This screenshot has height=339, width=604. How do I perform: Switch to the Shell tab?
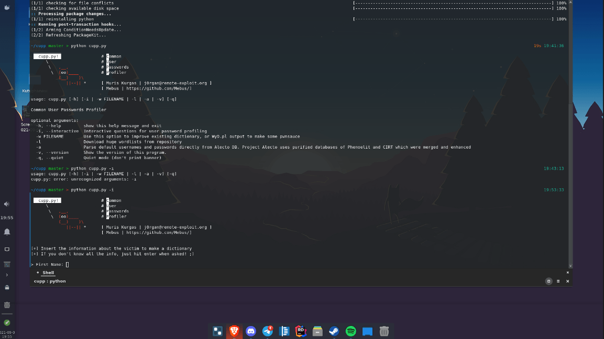[48, 273]
